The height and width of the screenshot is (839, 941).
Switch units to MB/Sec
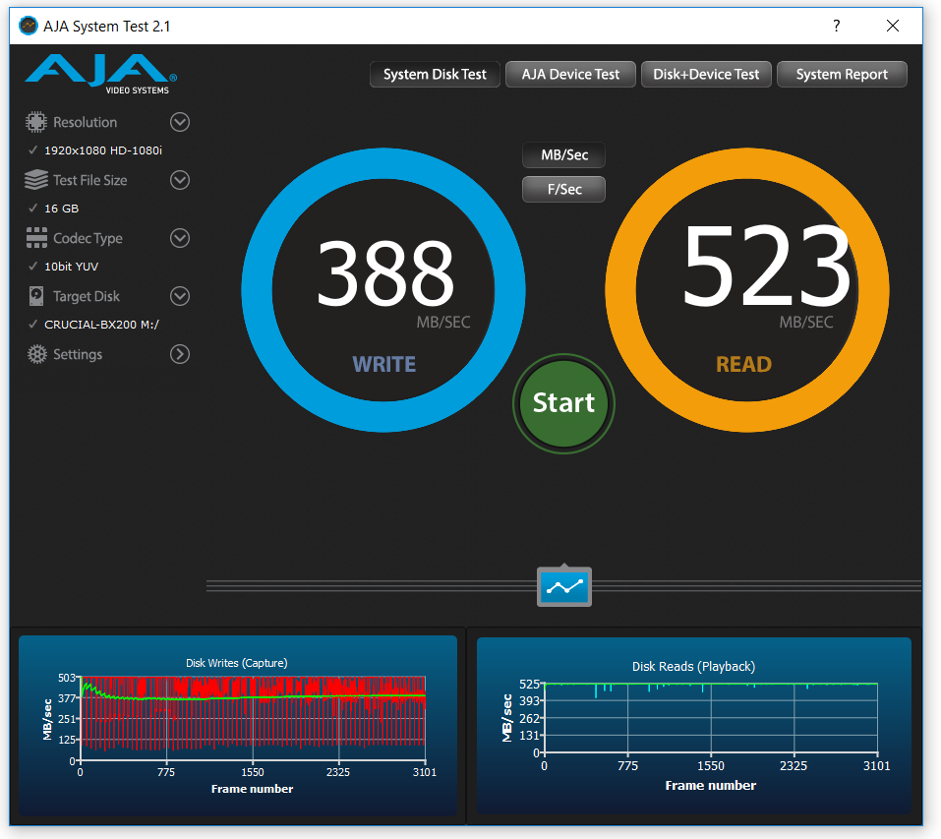564,154
